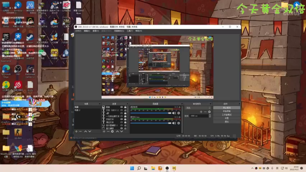
Task: Open the 网易云音乐 desktop shortcut
Action: [18, 86]
